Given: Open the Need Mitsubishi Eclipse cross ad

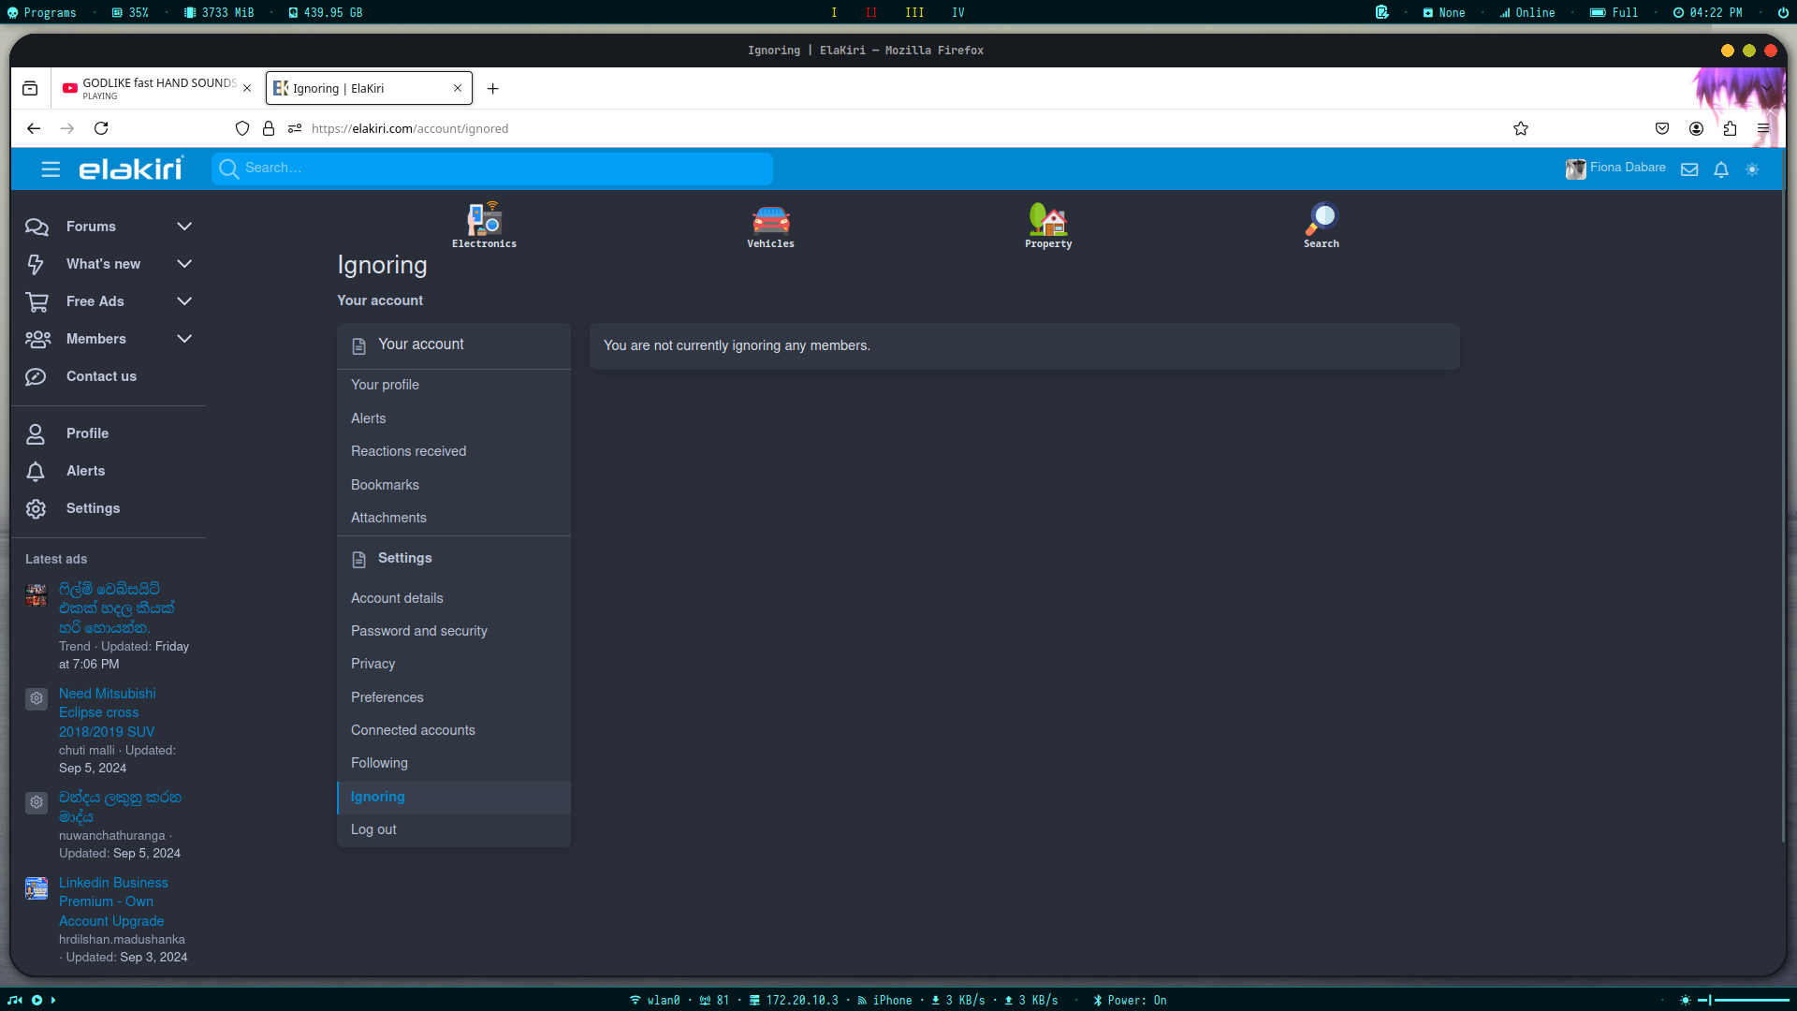Looking at the screenshot, I should click(107, 712).
